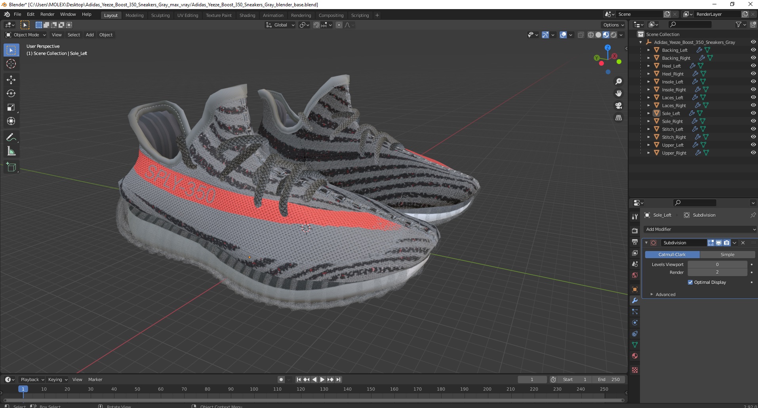The height and width of the screenshot is (408, 758).
Task: Hide Heel_Right in viewport
Action: (753, 74)
